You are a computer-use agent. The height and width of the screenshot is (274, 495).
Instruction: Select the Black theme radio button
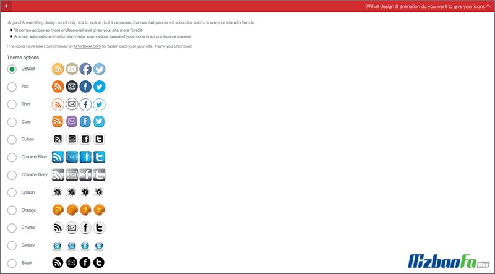tap(12, 263)
